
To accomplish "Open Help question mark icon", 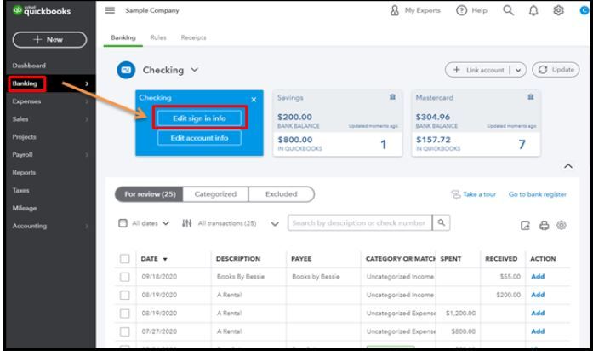I will point(461,10).
